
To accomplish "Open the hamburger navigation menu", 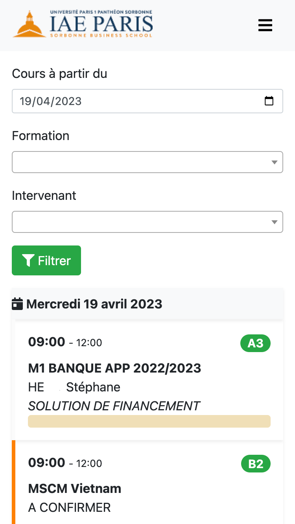I will [x=265, y=26].
